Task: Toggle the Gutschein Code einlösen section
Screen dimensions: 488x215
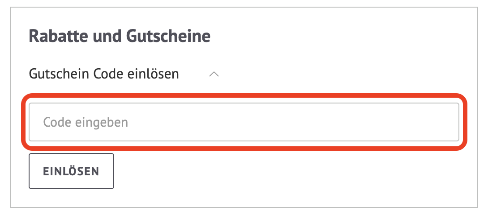Action: (214, 74)
